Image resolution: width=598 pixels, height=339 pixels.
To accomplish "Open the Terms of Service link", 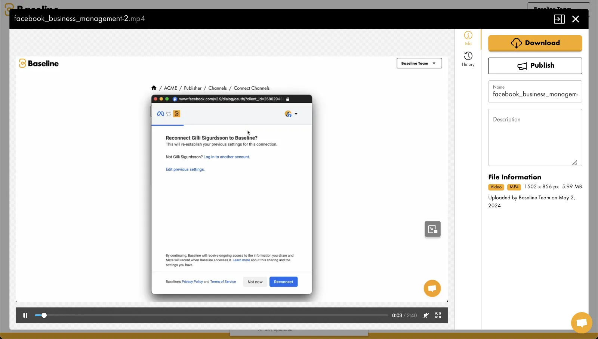I will [223, 282].
